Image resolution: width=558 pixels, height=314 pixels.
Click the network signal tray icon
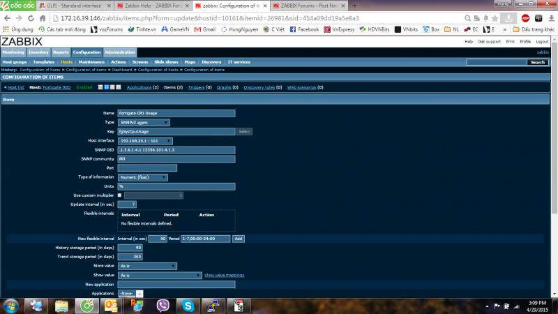click(516, 306)
